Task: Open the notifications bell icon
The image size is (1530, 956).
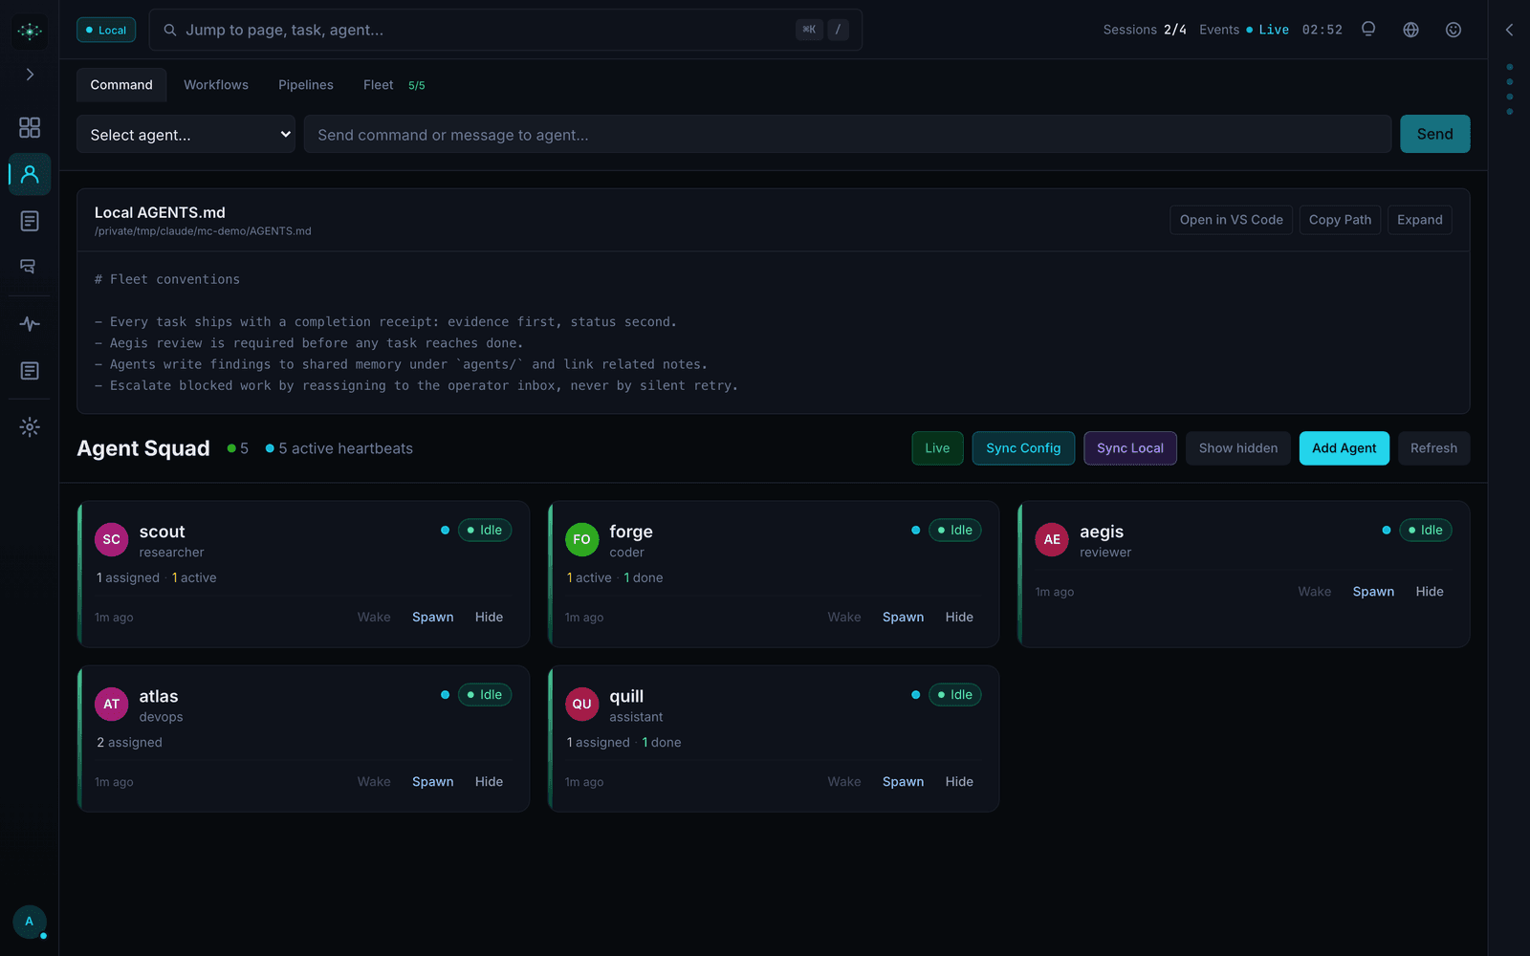Action: click(1368, 30)
